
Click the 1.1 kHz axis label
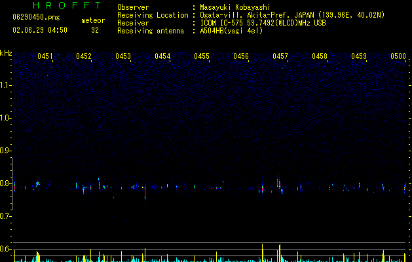5,85
